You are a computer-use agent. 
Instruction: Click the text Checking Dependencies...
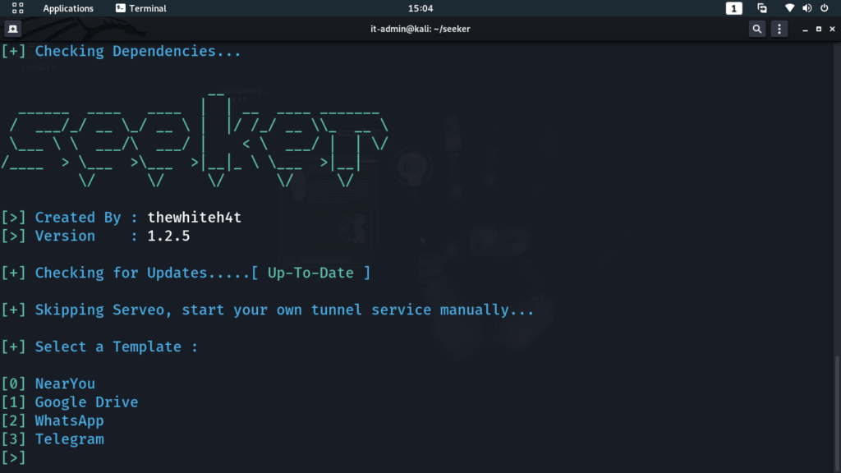click(138, 52)
